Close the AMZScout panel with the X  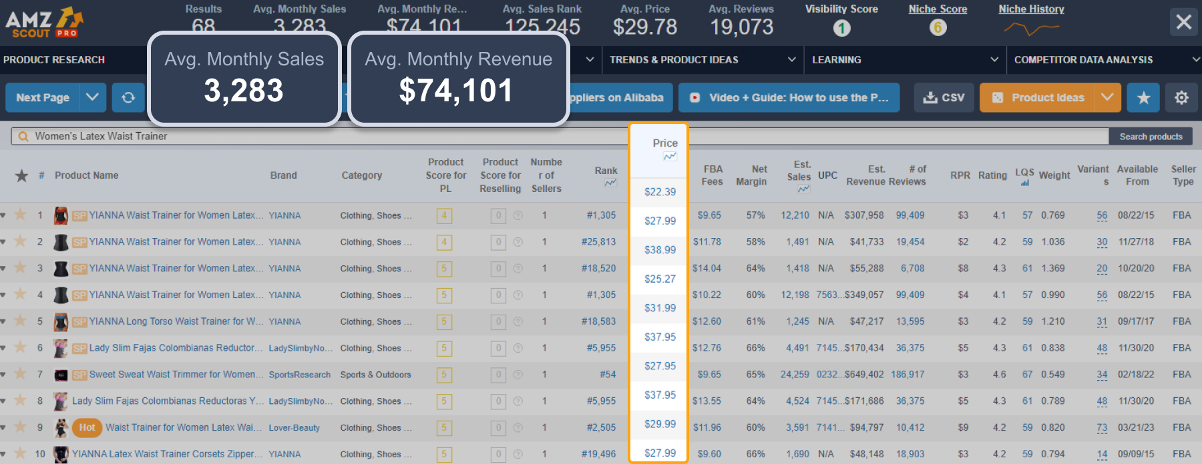[1184, 22]
